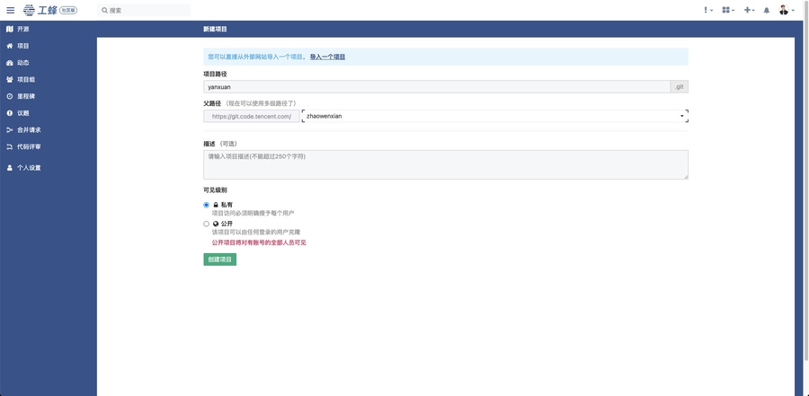Toggle the hamburger sidebar menu
The width and height of the screenshot is (809, 396).
[x=11, y=10]
